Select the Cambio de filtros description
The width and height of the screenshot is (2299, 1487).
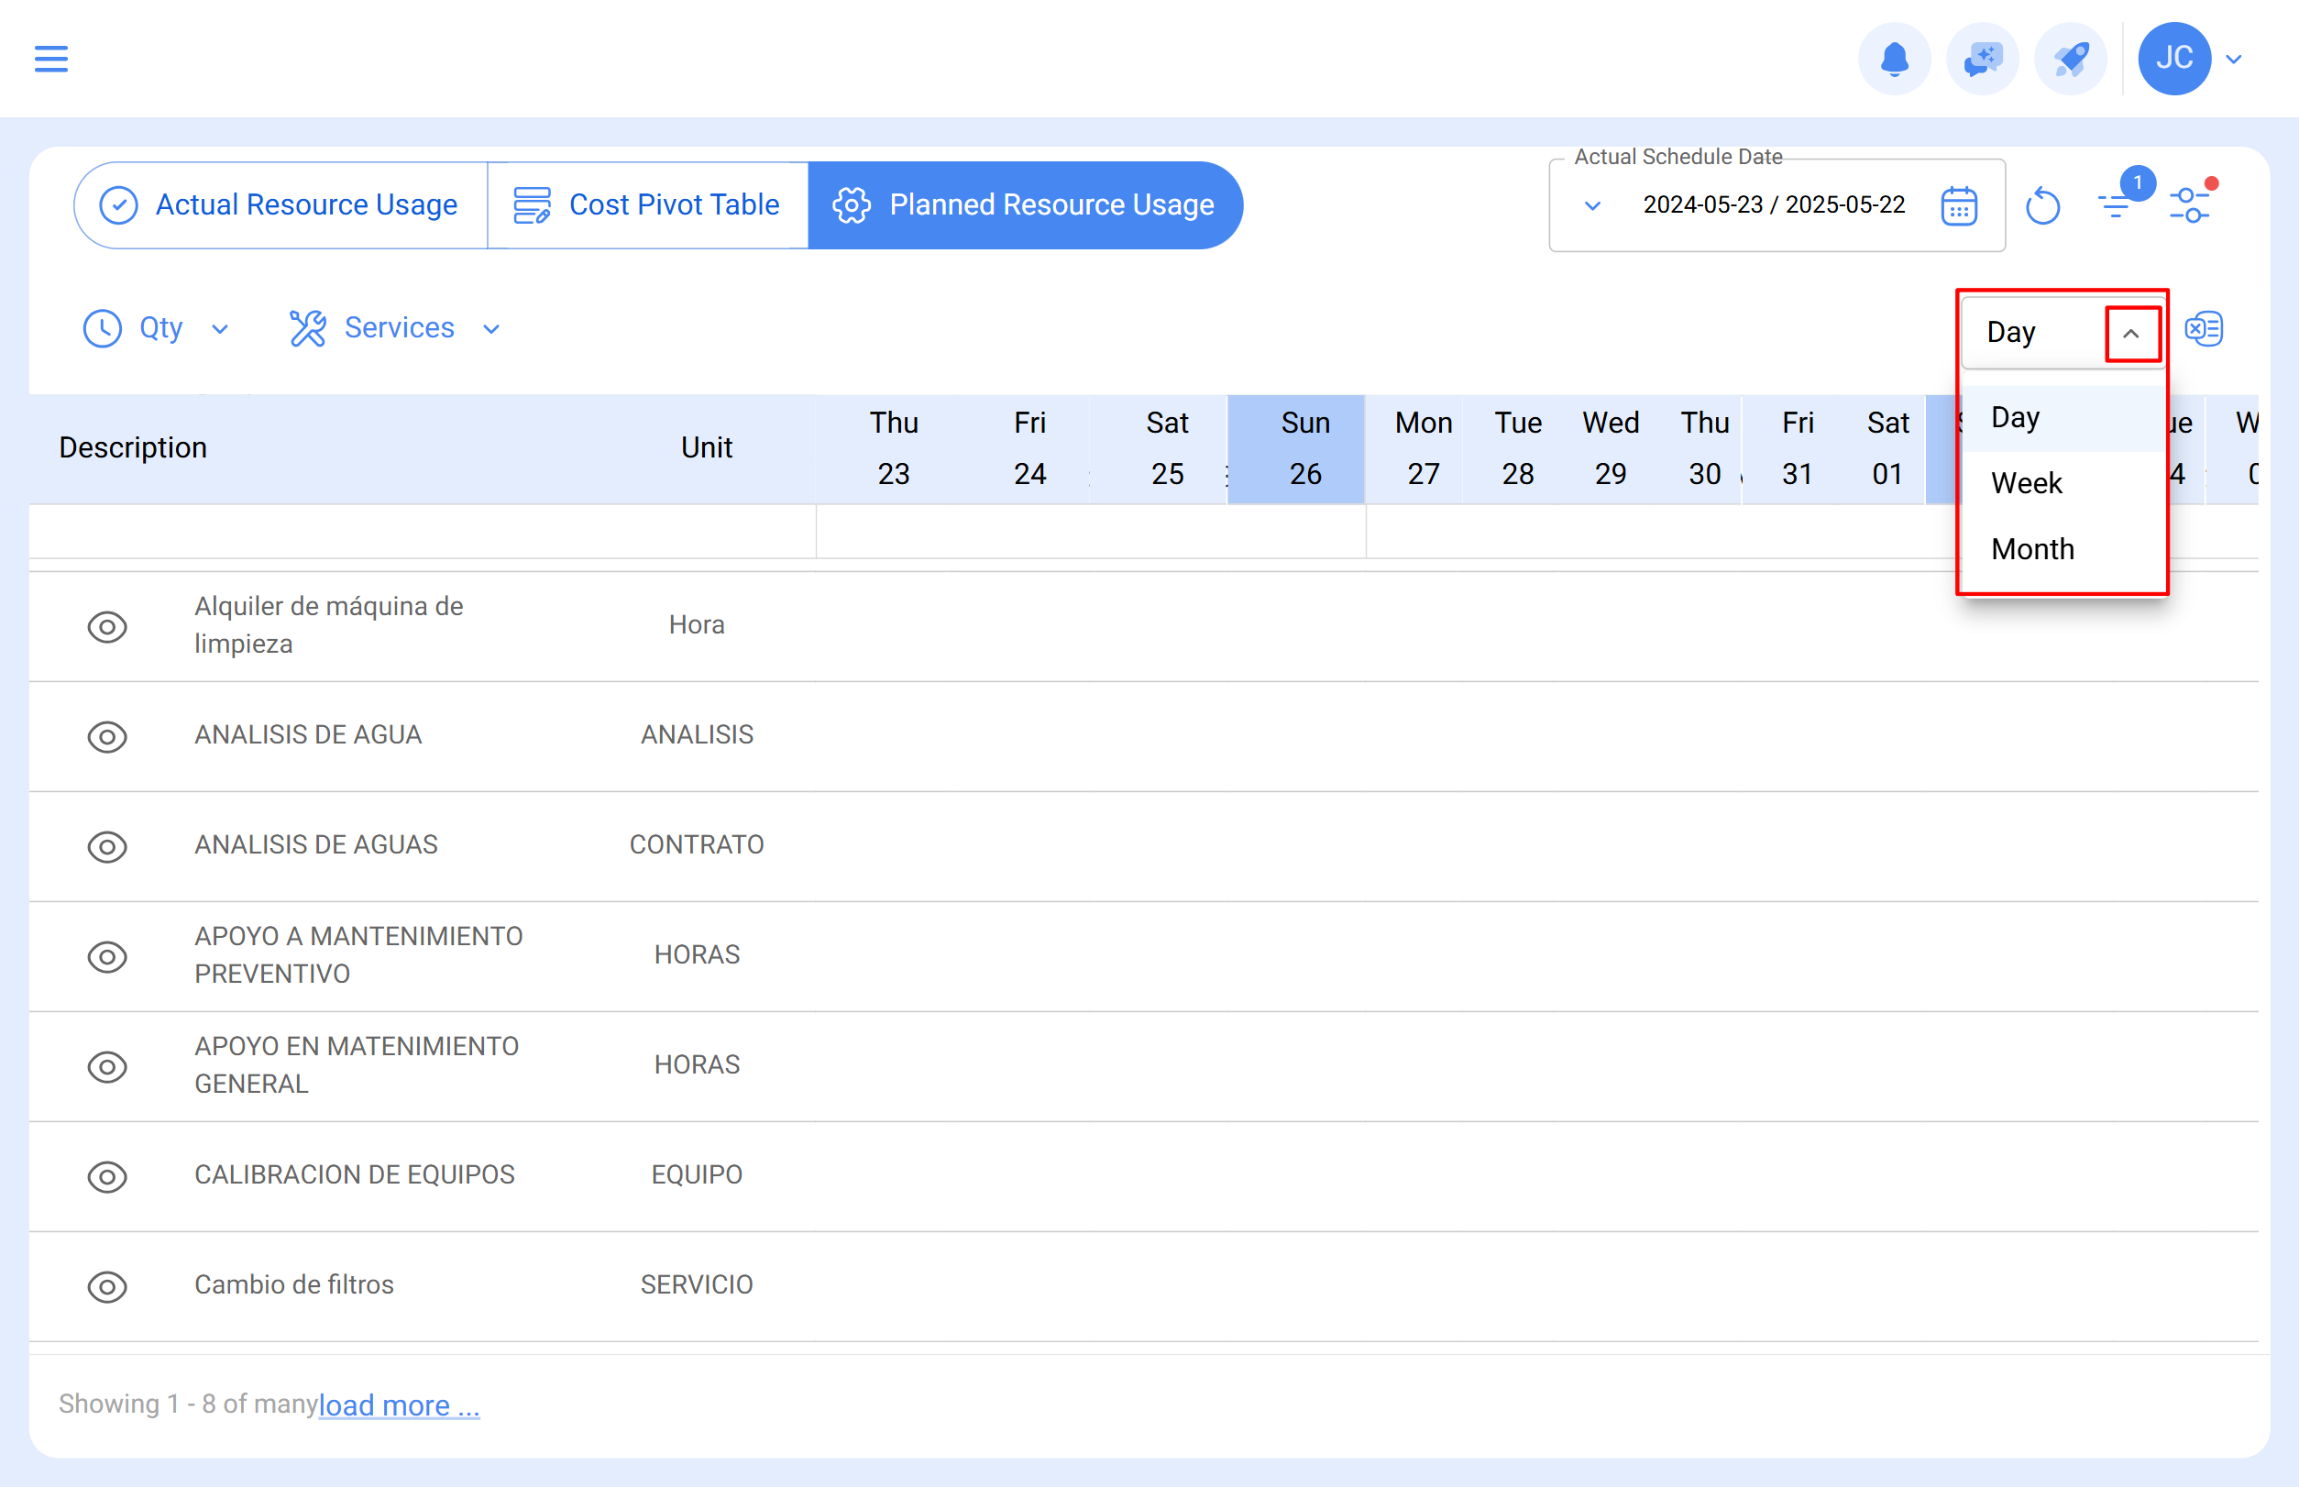coord(293,1285)
